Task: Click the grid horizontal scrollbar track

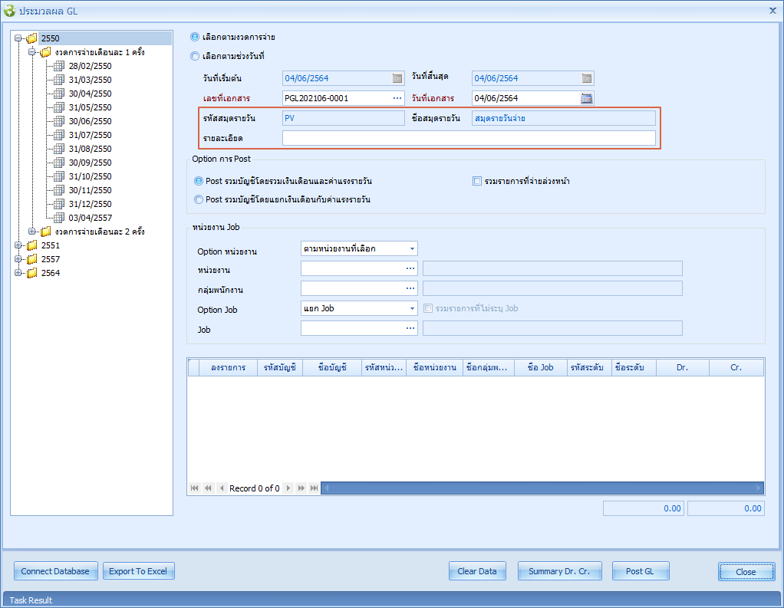Action: click(542, 488)
